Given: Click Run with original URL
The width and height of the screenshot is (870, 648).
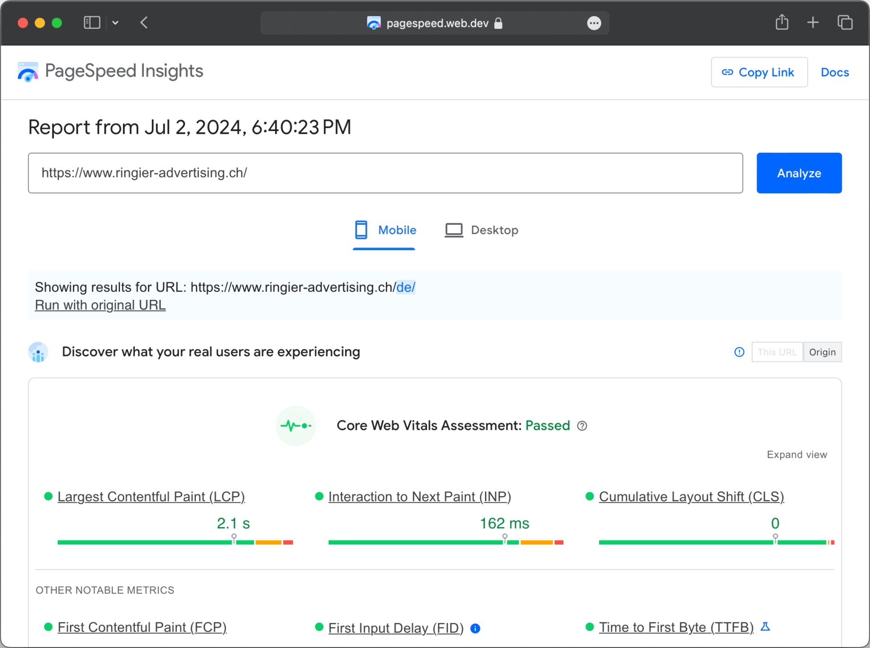Looking at the screenshot, I should point(100,305).
